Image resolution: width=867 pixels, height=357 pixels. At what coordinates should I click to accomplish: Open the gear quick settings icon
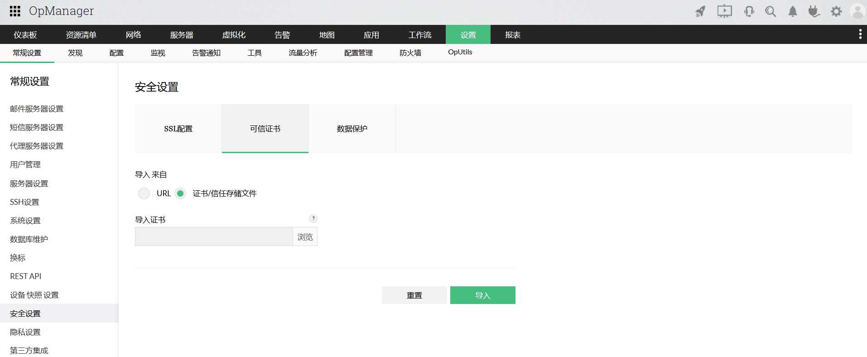836,11
